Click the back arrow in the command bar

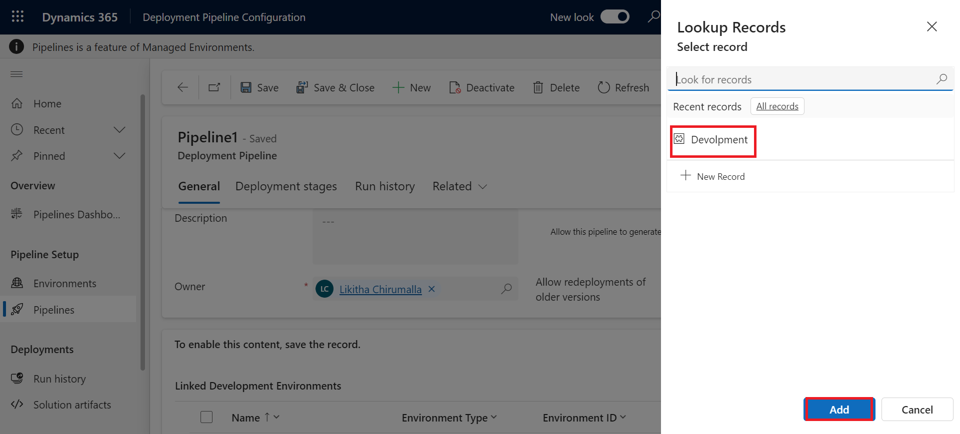pos(183,87)
